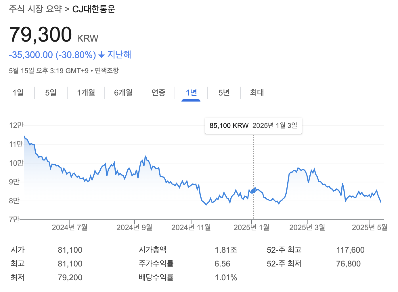Click the dividend yield value 1.01%
This screenshot has width=398, height=292.
(x=226, y=277)
